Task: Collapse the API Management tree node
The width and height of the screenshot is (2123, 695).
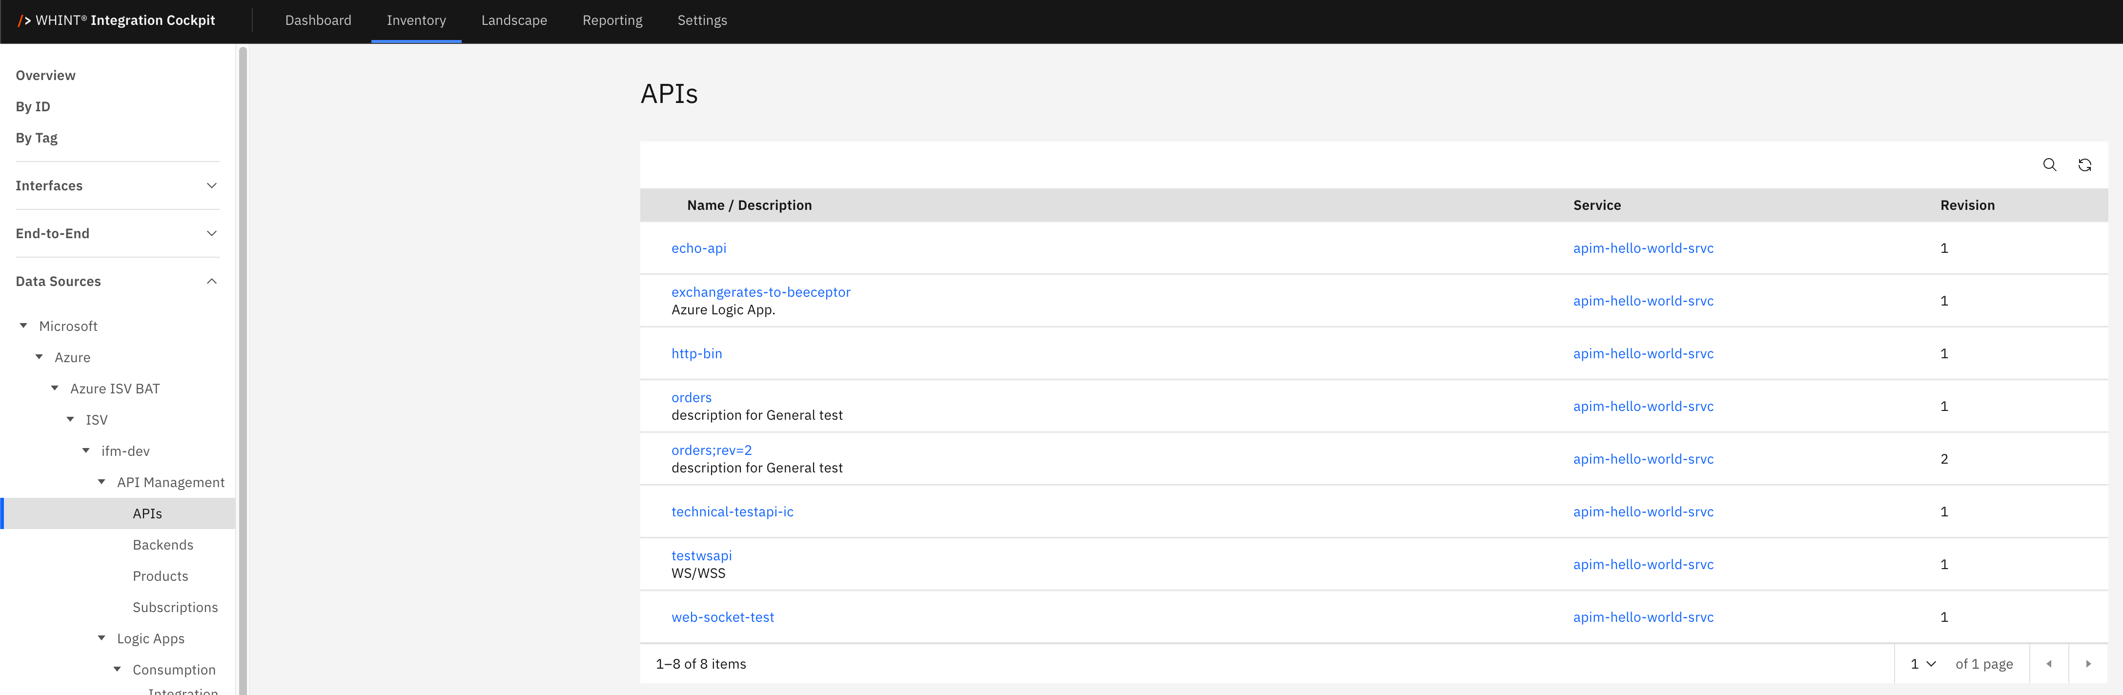Action: [x=102, y=482]
